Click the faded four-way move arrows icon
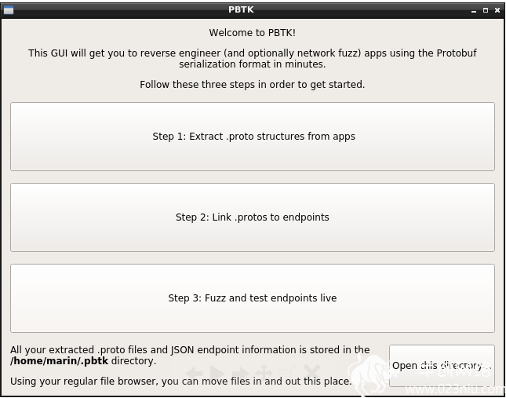This screenshot has height=398, width=506. coord(264,374)
